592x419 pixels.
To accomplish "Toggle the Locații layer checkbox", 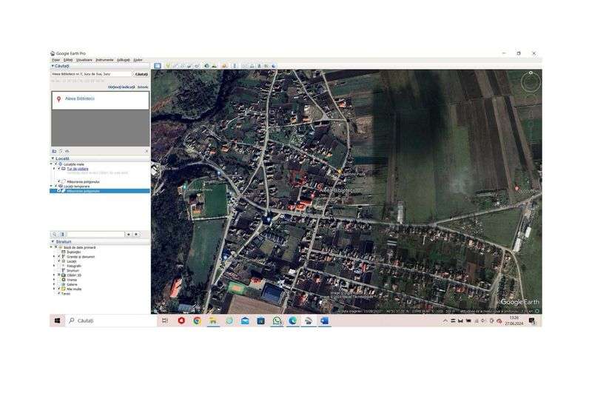I will coord(59,261).
